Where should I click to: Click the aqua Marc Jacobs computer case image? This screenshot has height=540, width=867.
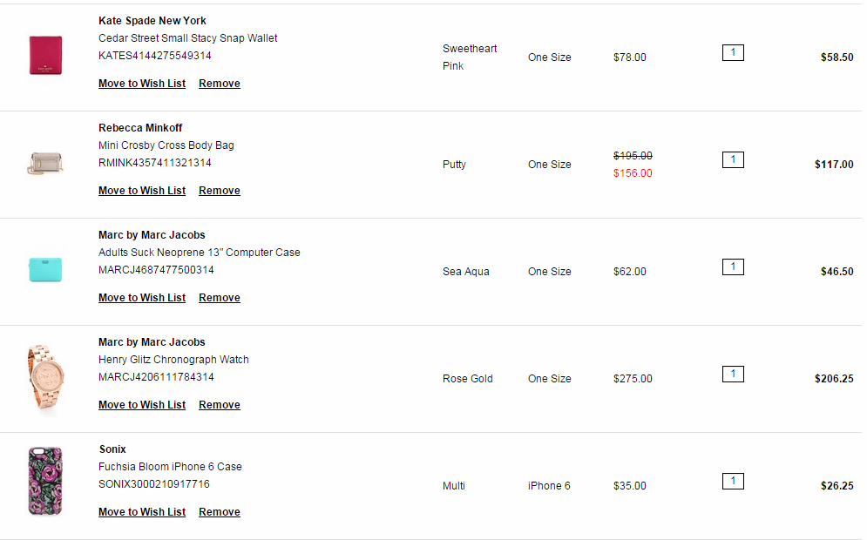click(45, 269)
